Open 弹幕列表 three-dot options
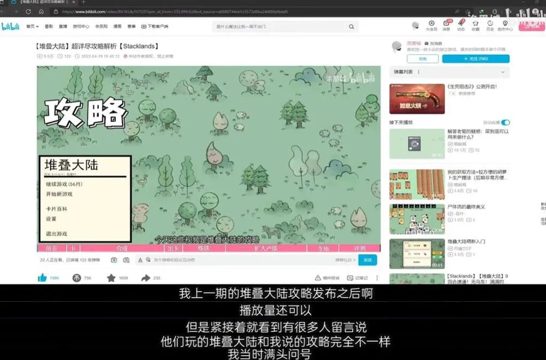Viewport: 546px width, 360px height. click(418, 72)
